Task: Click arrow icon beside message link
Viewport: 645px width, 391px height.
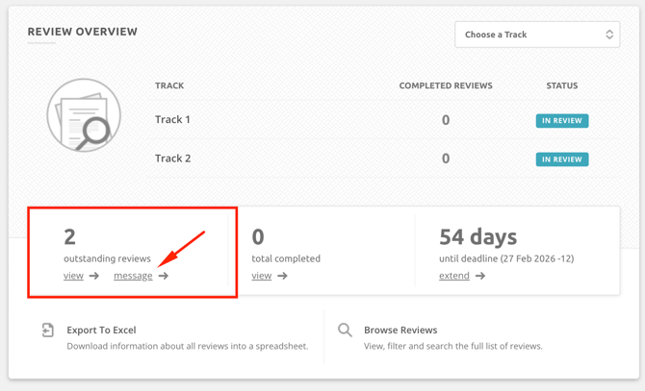Action: click(163, 276)
